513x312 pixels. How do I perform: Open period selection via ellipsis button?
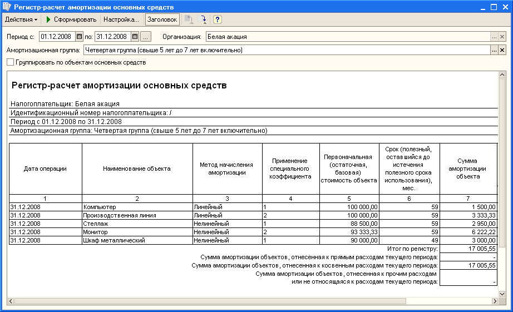(146, 37)
